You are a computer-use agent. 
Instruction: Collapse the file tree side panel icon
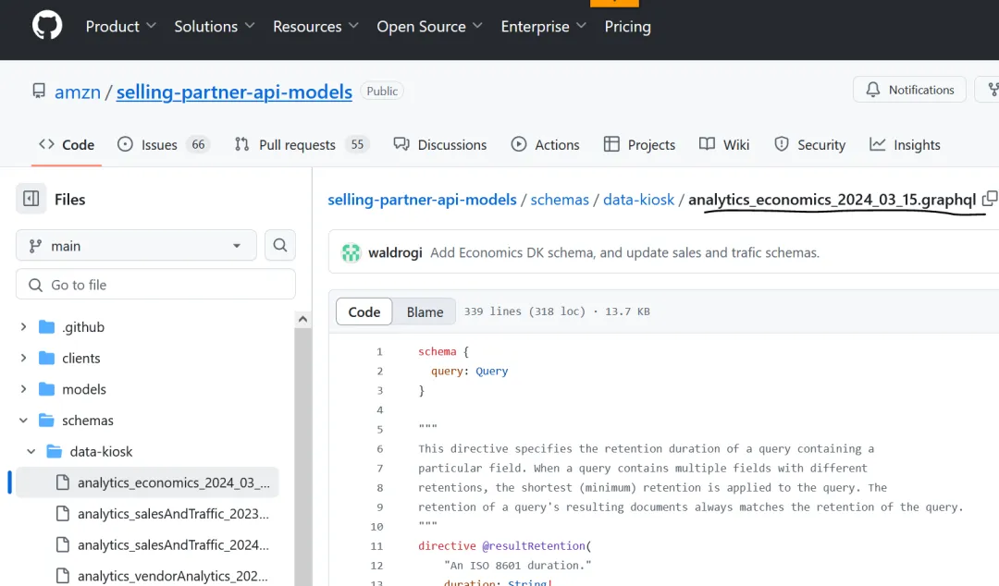pyautogui.click(x=31, y=199)
